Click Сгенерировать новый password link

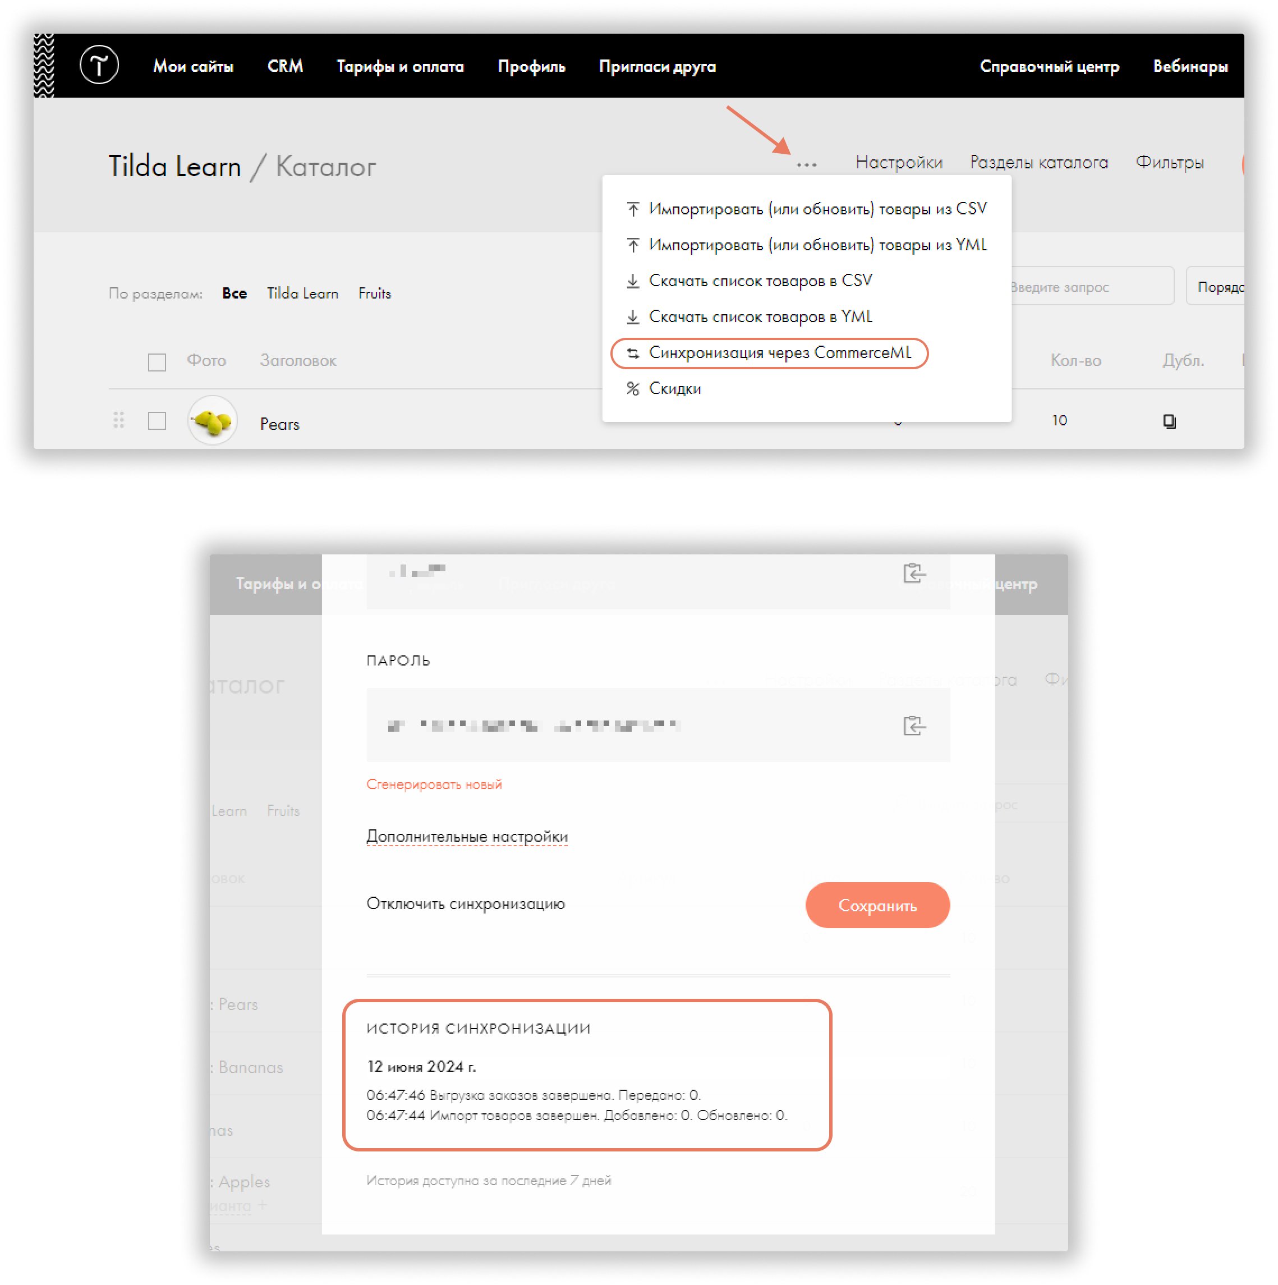434,784
